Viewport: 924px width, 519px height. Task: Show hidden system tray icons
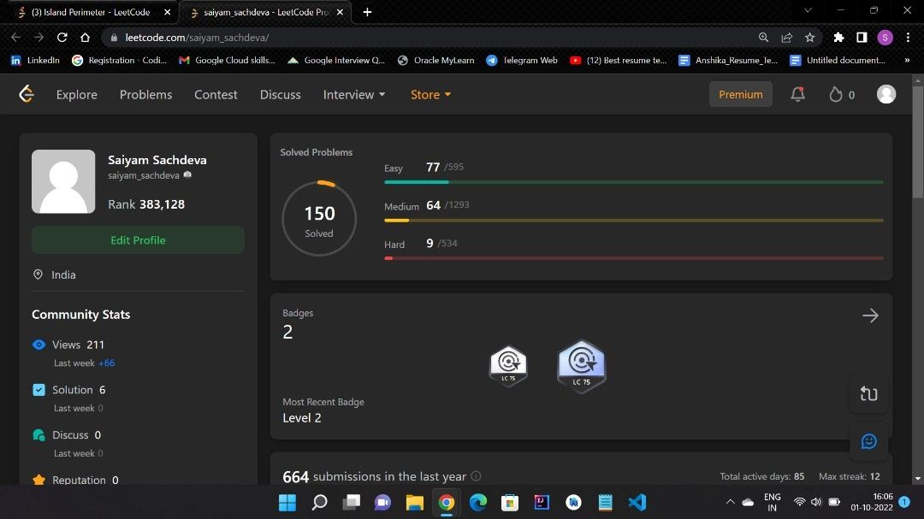[x=730, y=502]
